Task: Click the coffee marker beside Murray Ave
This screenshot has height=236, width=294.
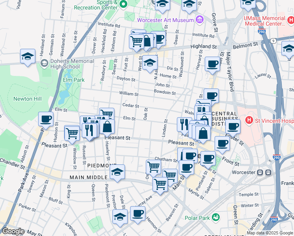Action: click(x=138, y=214)
